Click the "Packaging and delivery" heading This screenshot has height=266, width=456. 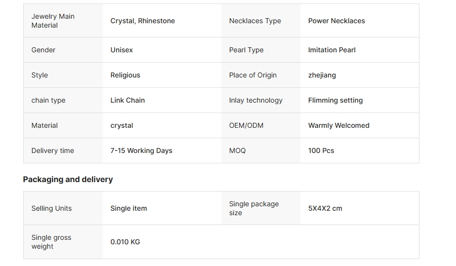[x=68, y=179]
